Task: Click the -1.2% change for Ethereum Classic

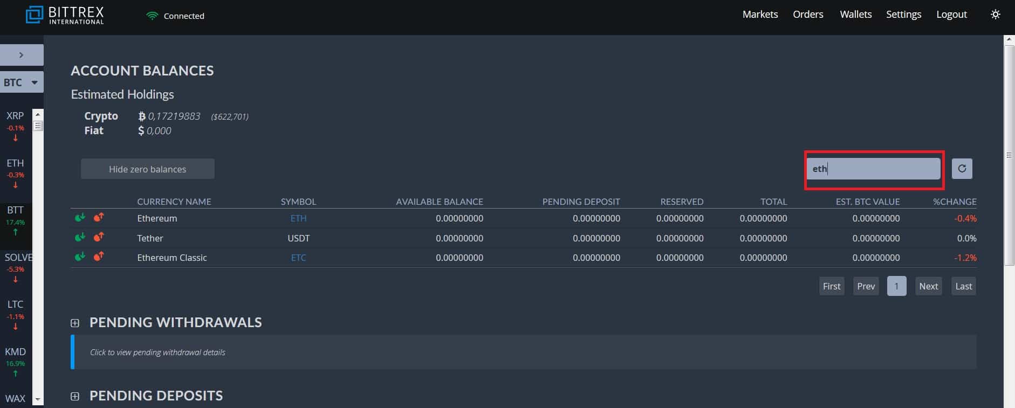Action: 965,258
